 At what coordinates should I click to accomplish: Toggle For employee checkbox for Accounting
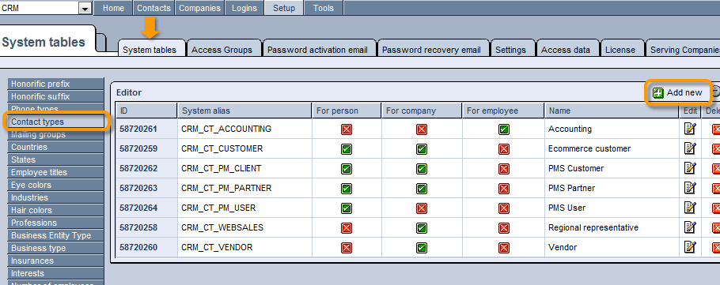[x=504, y=129]
